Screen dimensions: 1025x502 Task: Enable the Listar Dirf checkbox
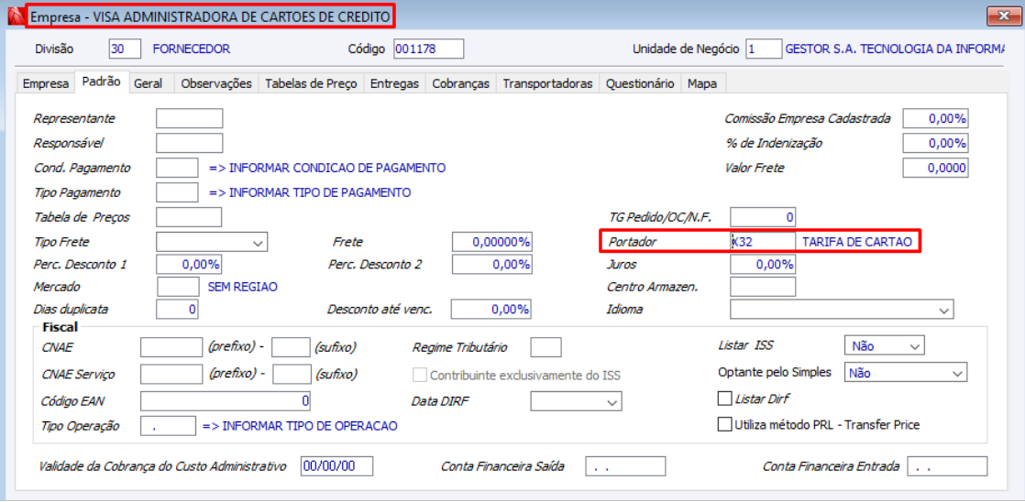(x=724, y=398)
